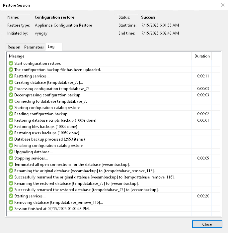Select the 'Restarting services...' log message text
The image size is (228, 233).
(x=32, y=76)
